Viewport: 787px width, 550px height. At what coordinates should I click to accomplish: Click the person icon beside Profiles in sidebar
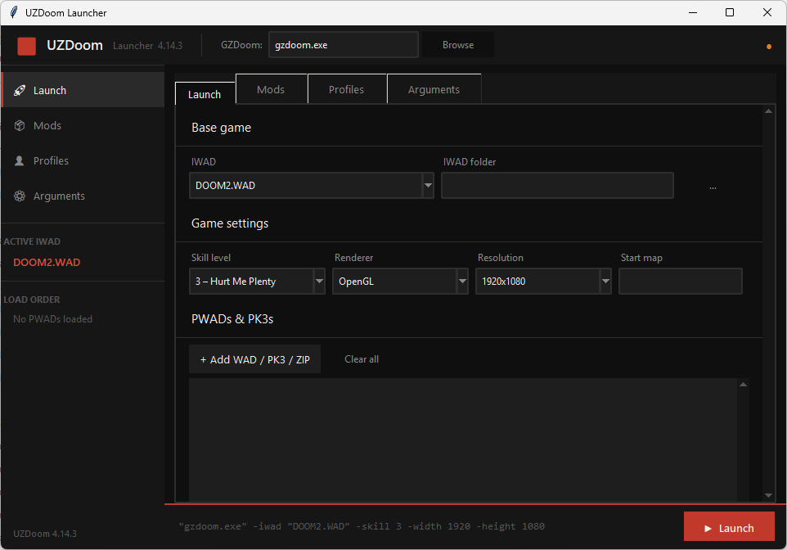point(20,160)
